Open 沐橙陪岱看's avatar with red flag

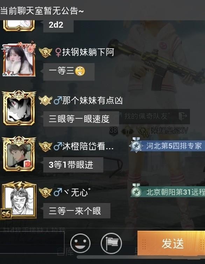coord(19,154)
